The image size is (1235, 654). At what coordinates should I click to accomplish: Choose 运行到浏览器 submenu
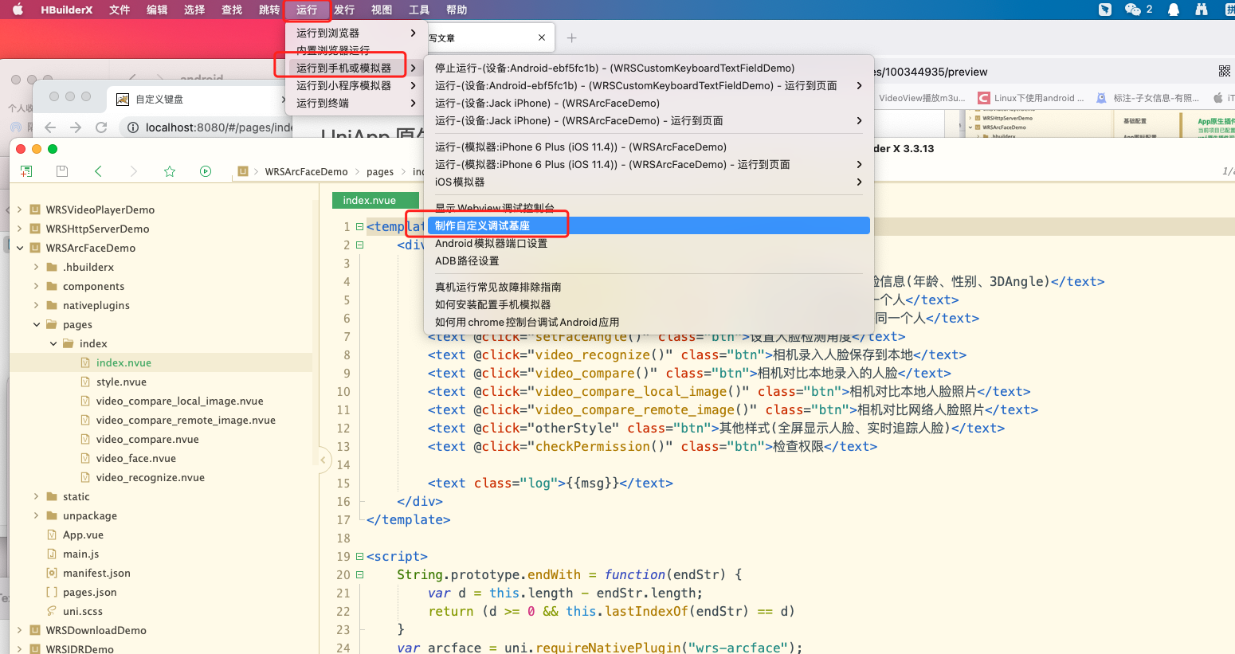pyautogui.click(x=355, y=33)
